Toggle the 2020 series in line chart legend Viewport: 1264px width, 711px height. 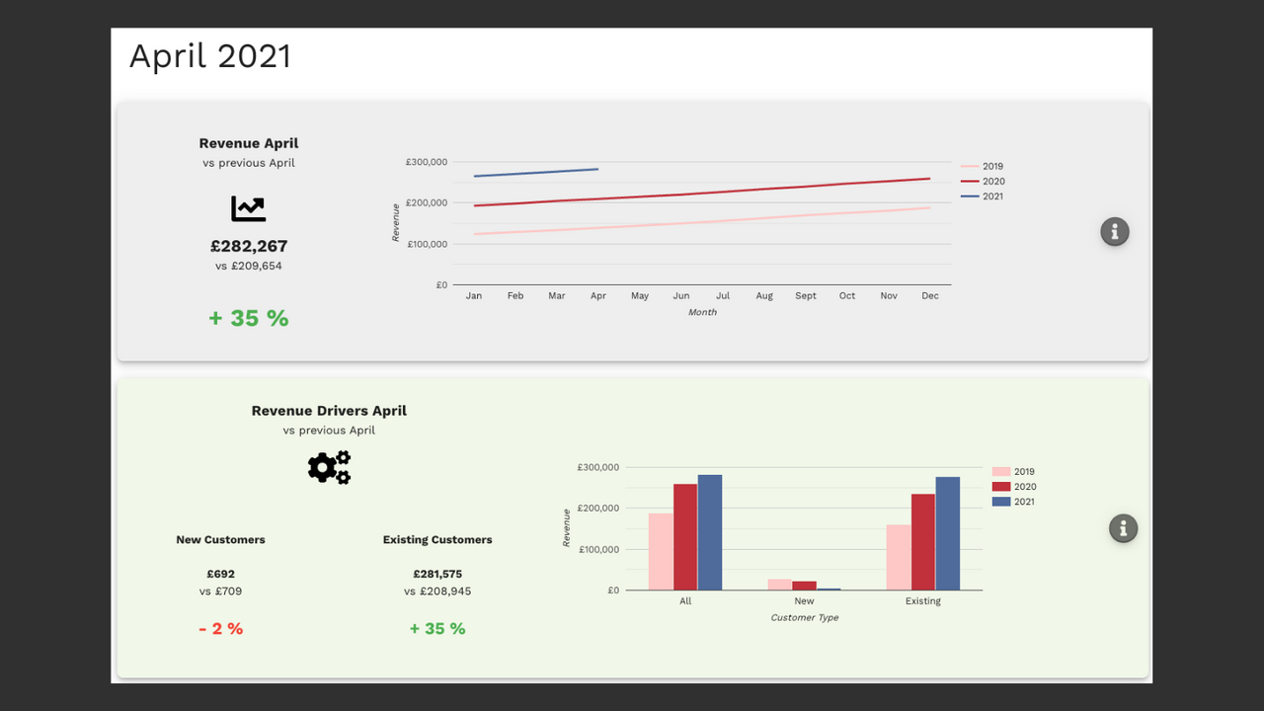click(x=982, y=182)
